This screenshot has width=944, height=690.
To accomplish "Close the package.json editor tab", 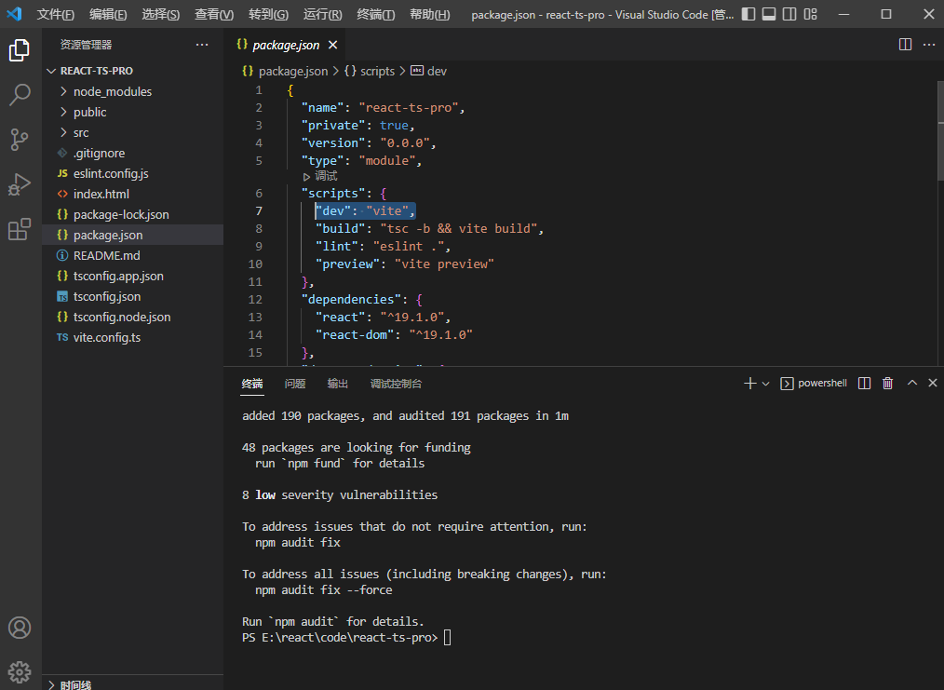I will [333, 45].
